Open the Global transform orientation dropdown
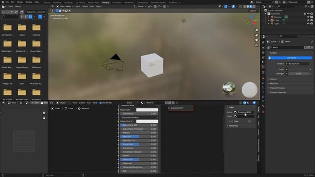This screenshot has height=177, width=315. click(x=140, y=6)
